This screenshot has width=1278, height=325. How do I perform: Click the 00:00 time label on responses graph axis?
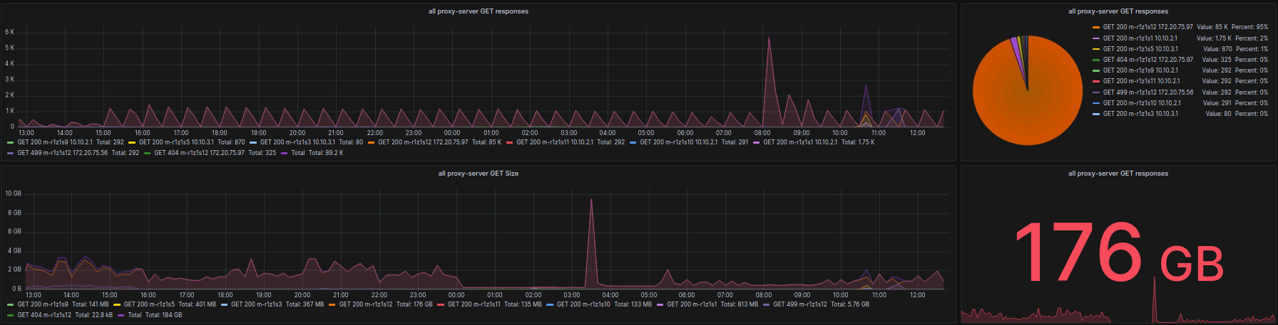click(452, 133)
